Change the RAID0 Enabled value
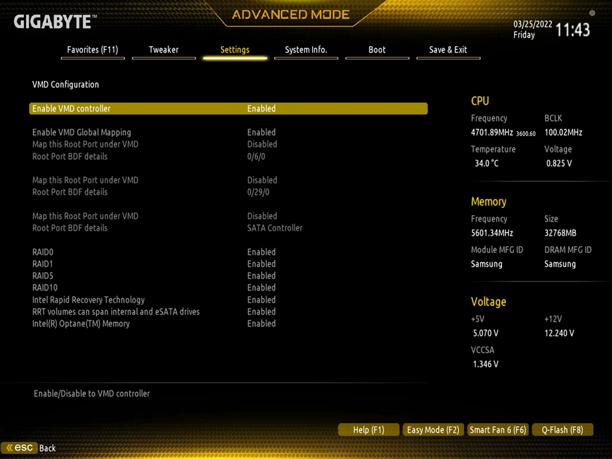Screen dimensions: 612x459 pyautogui.click(x=261, y=252)
